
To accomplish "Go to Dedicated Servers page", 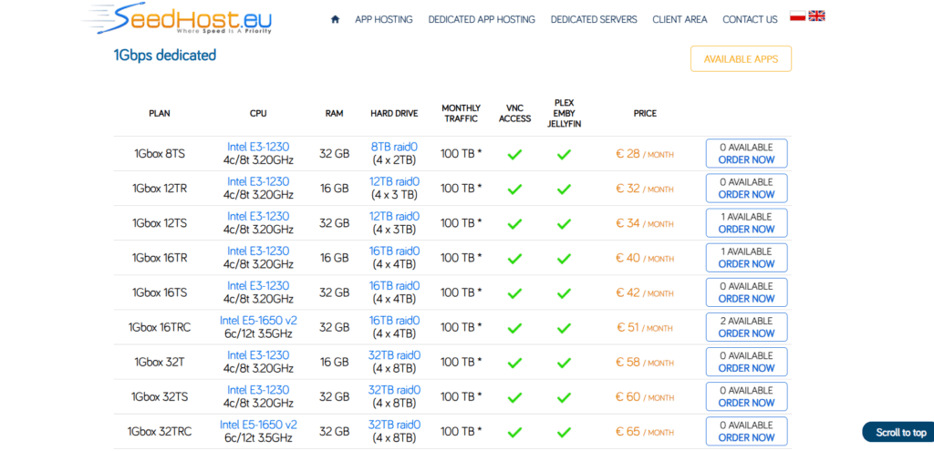I will coord(593,20).
